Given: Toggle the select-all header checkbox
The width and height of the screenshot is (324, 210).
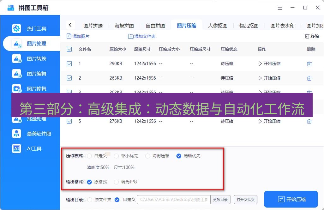Looking at the screenshot, I should [x=69, y=49].
